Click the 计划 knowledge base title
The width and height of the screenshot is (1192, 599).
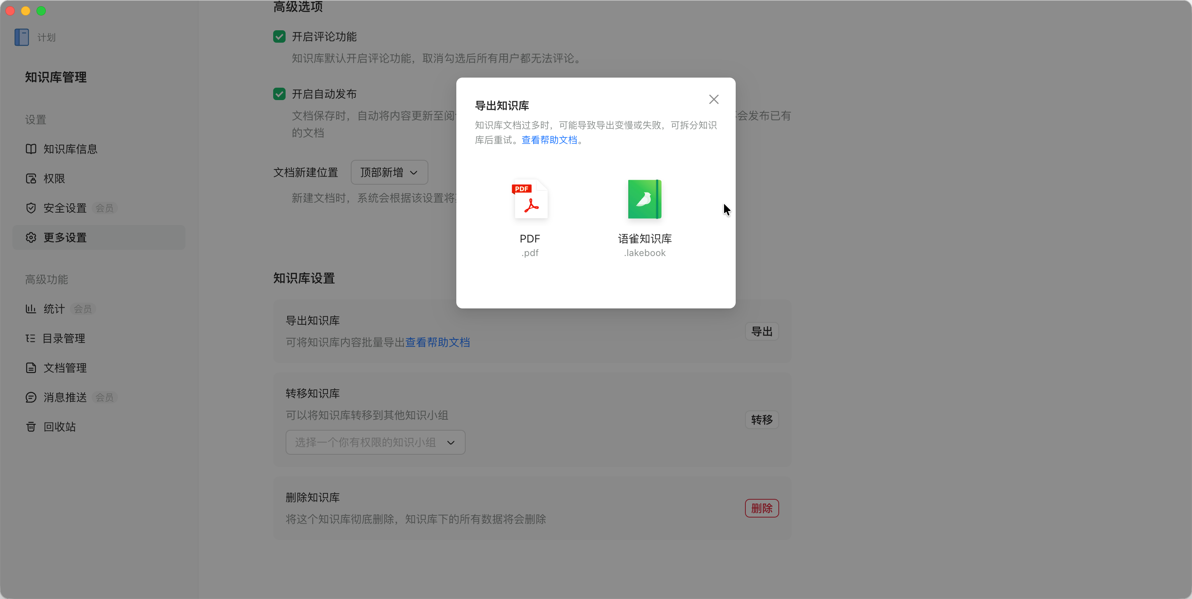(x=46, y=38)
